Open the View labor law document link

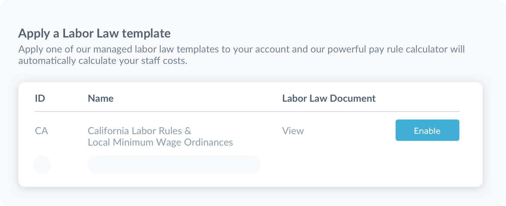(293, 131)
